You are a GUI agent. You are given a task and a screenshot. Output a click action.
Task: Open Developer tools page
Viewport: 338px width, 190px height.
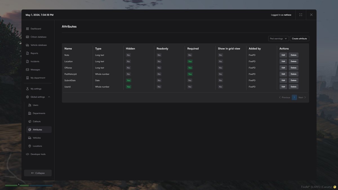click(38, 154)
